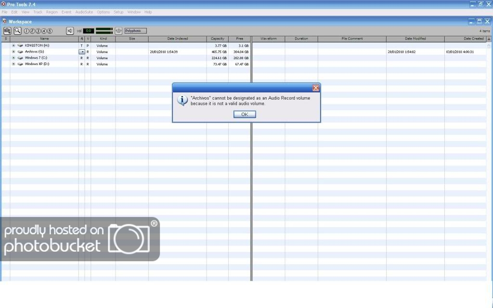The width and height of the screenshot is (493, 308).
Task: Open the File menu
Action: [4, 12]
